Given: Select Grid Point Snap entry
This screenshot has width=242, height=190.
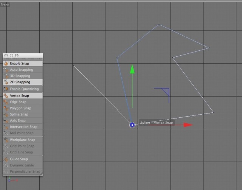Looking at the screenshot, I should [23, 146].
